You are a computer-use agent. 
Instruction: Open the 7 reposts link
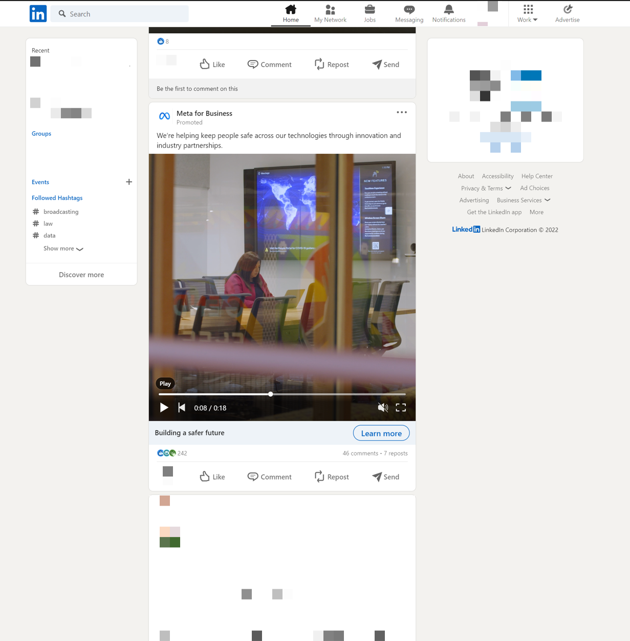click(x=396, y=453)
